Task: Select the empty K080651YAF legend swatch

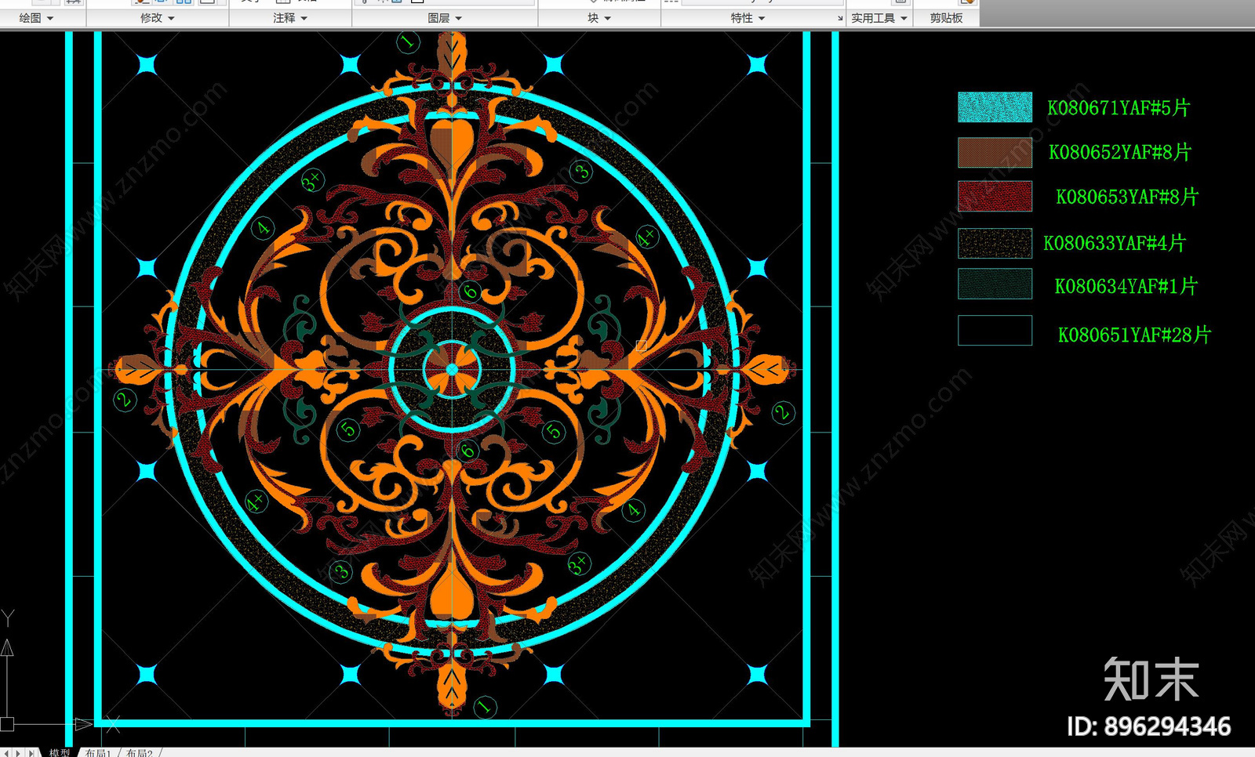Action: (995, 330)
